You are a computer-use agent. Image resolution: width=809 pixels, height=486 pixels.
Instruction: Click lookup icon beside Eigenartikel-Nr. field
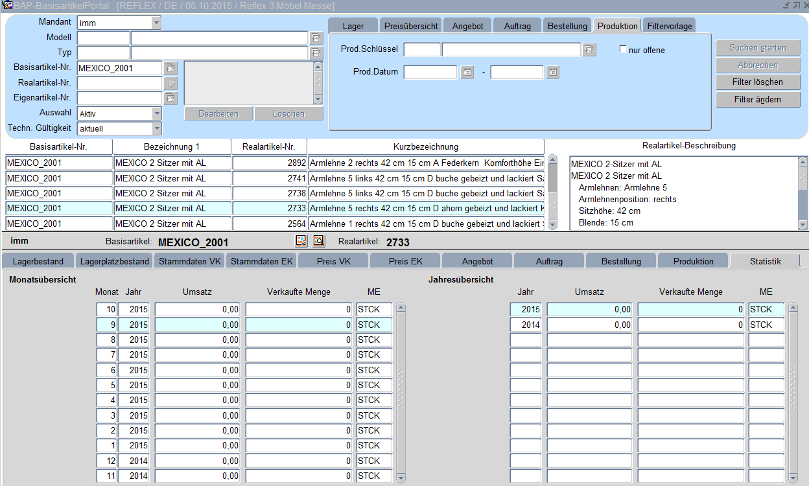170,98
